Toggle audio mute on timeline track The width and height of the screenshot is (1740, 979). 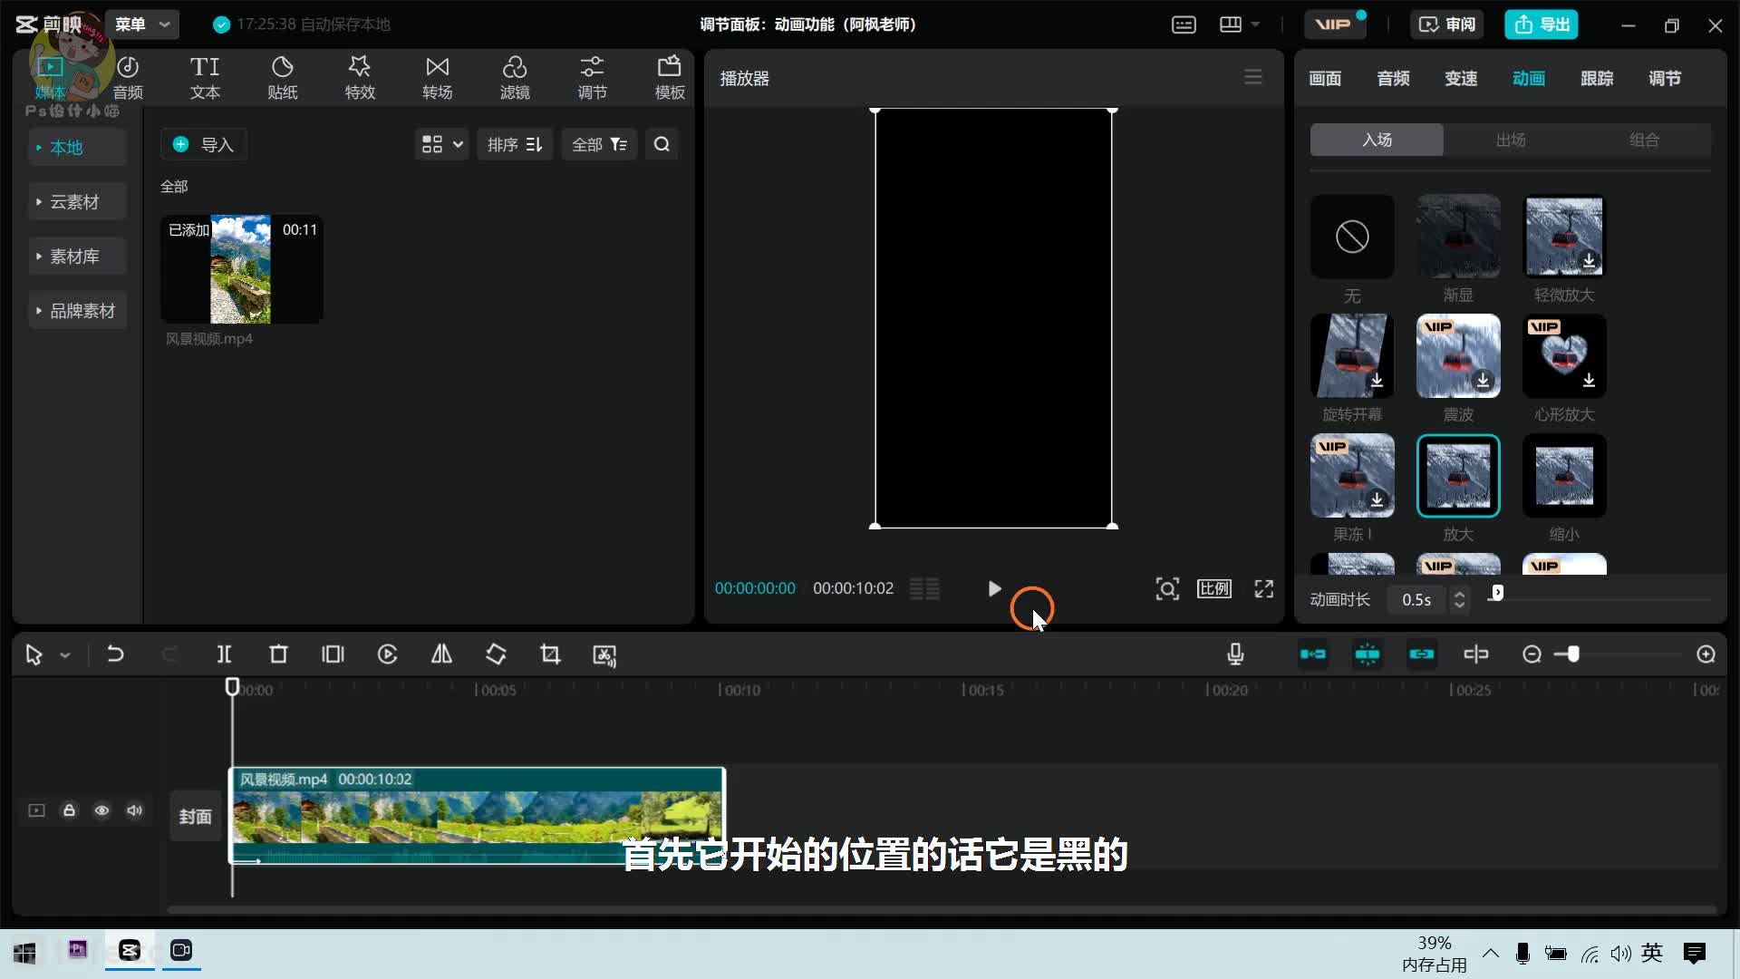click(x=135, y=810)
